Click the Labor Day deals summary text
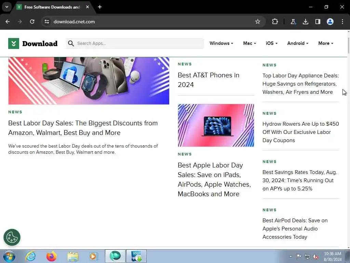Image resolution: width=350 pixels, height=263 pixels. [x=83, y=149]
